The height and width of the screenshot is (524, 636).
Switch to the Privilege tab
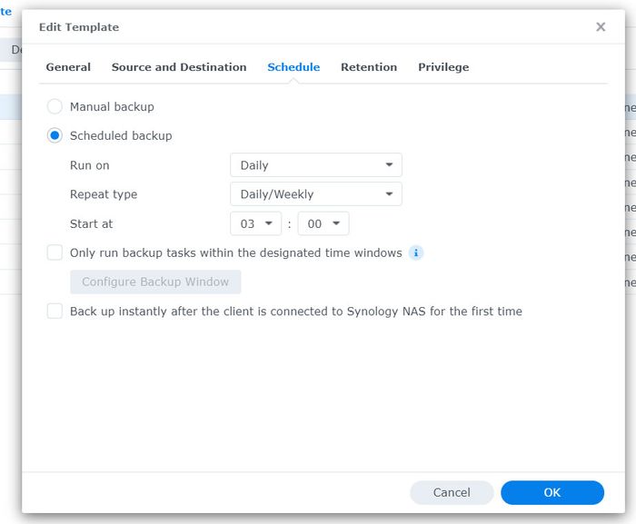point(443,67)
